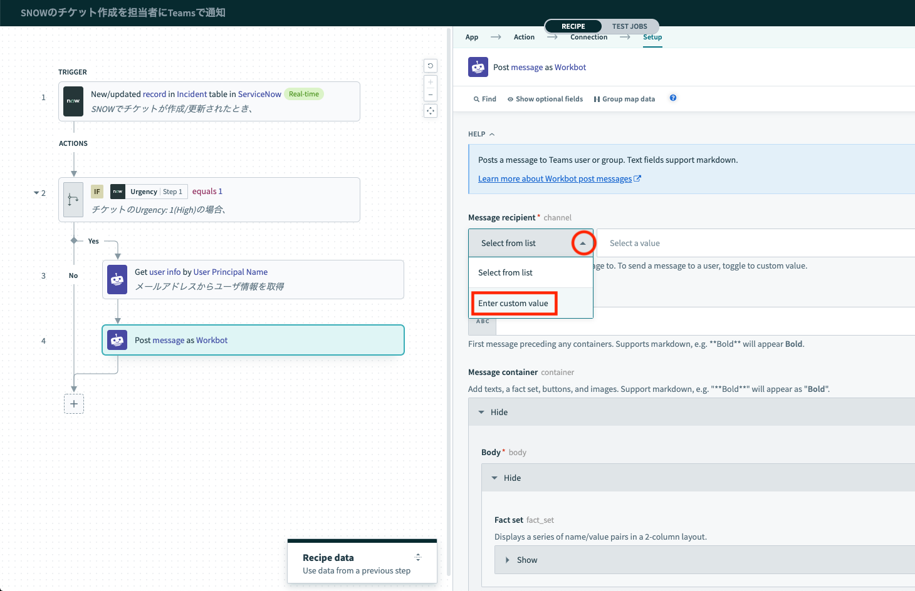The height and width of the screenshot is (591, 915).
Task: Click the record link in the trigger step
Action: coord(154,94)
